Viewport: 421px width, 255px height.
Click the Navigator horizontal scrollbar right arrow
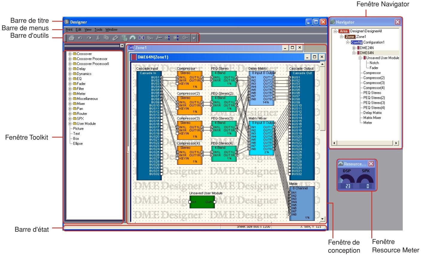click(397, 143)
